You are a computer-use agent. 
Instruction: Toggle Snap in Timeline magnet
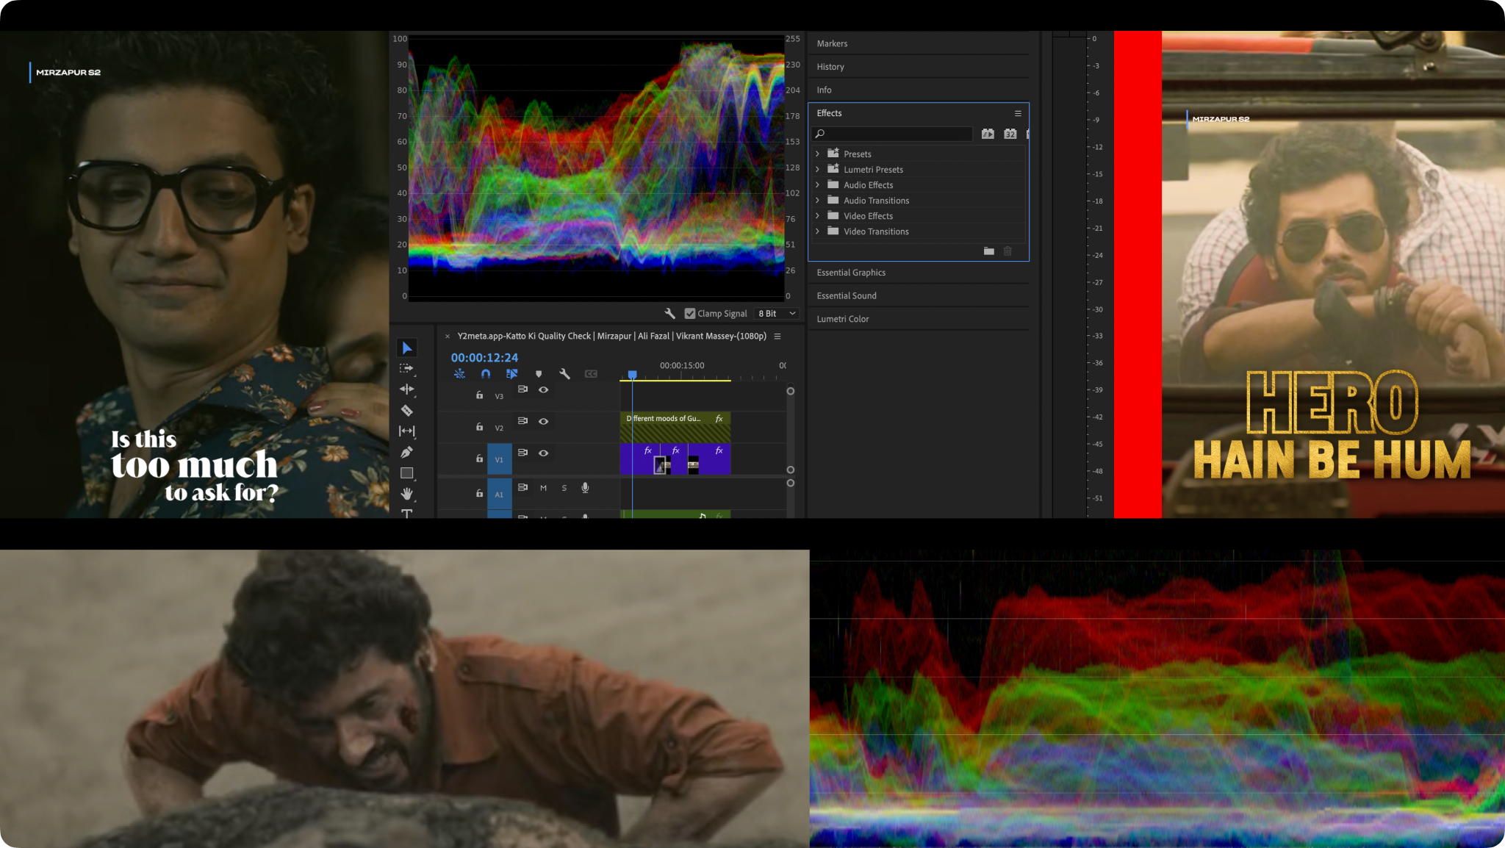pyautogui.click(x=486, y=374)
